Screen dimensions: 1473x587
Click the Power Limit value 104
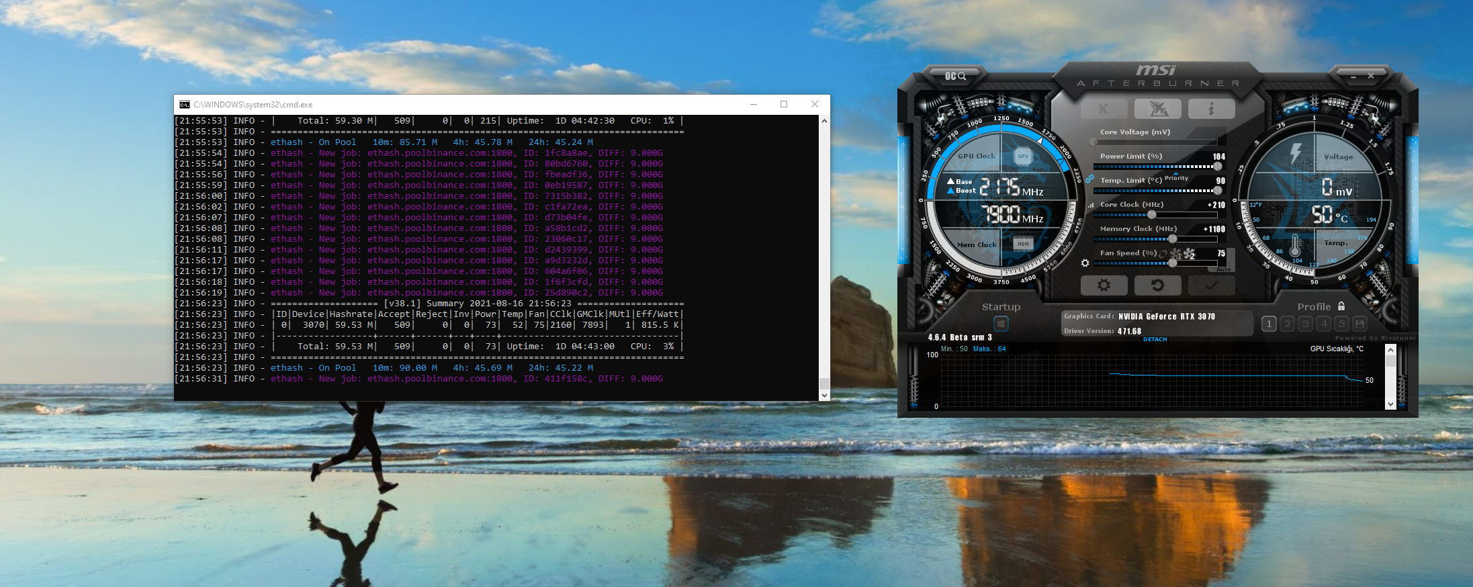pos(1218,156)
